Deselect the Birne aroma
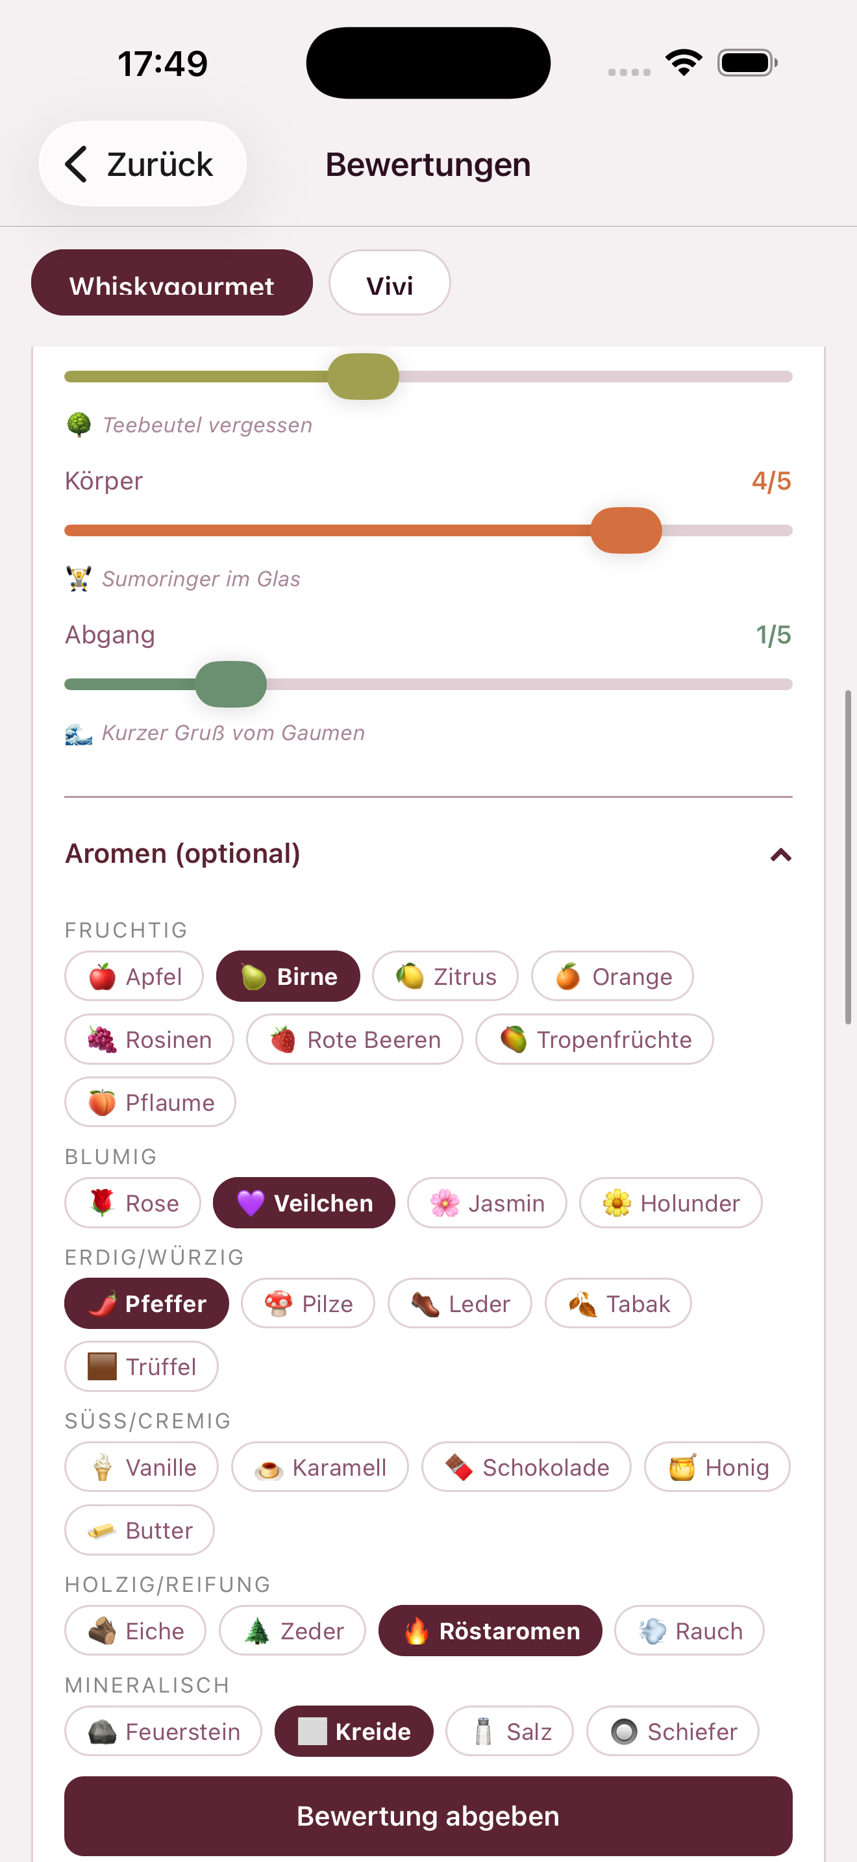 (288, 976)
